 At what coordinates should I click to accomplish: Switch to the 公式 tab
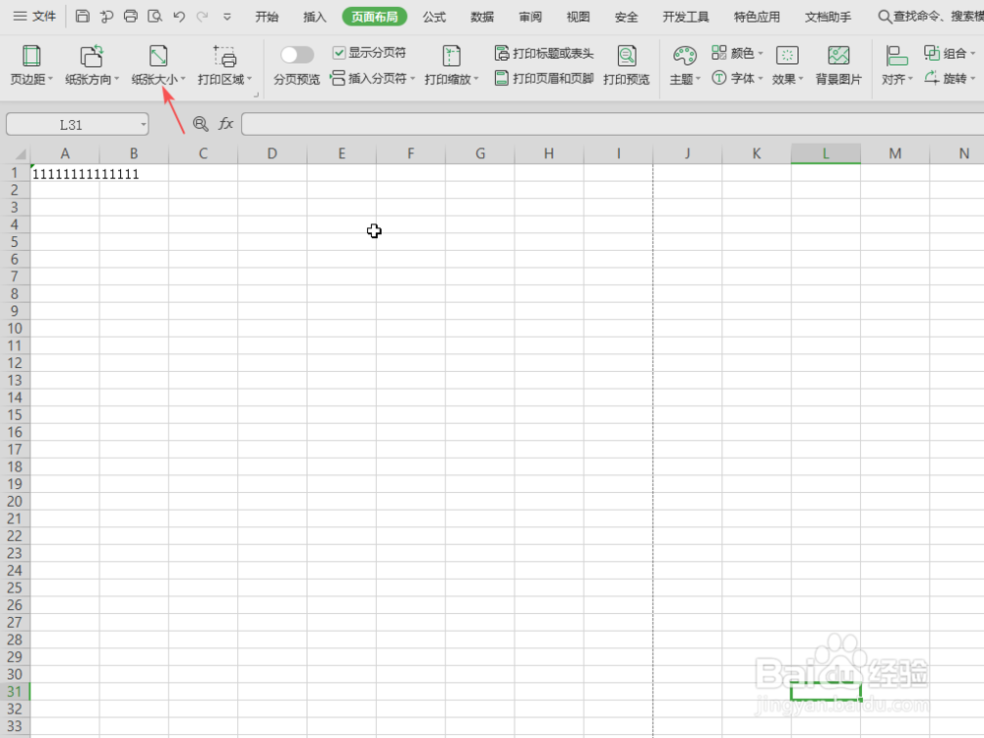tap(434, 17)
